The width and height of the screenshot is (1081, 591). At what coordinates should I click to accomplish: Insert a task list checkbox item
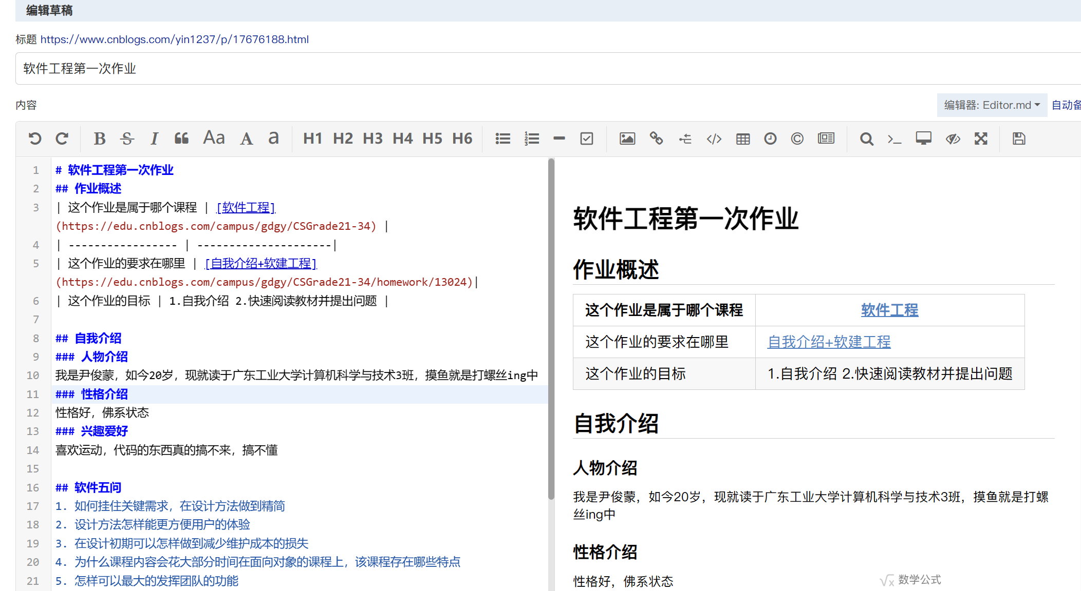(x=587, y=139)
